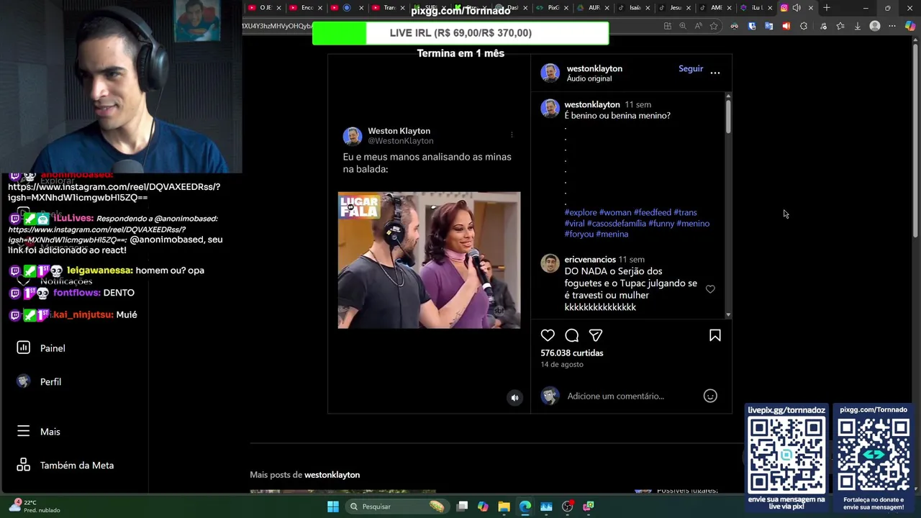Click the 14 de agosto date
Image resolution: width=921 pixels, height=518 pixels.
[x=562, y=364]
